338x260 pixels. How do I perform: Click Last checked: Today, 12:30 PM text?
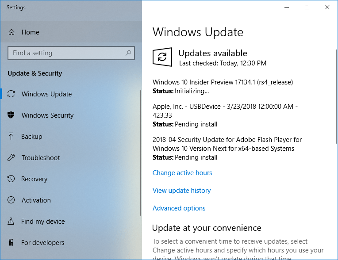[x=223, y=63]
